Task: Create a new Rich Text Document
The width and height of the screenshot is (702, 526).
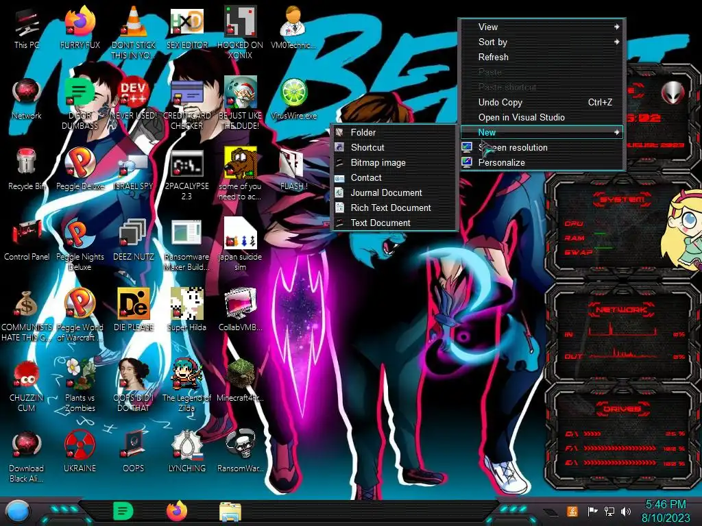Action: pyautogui.click(x=394, y=208)
